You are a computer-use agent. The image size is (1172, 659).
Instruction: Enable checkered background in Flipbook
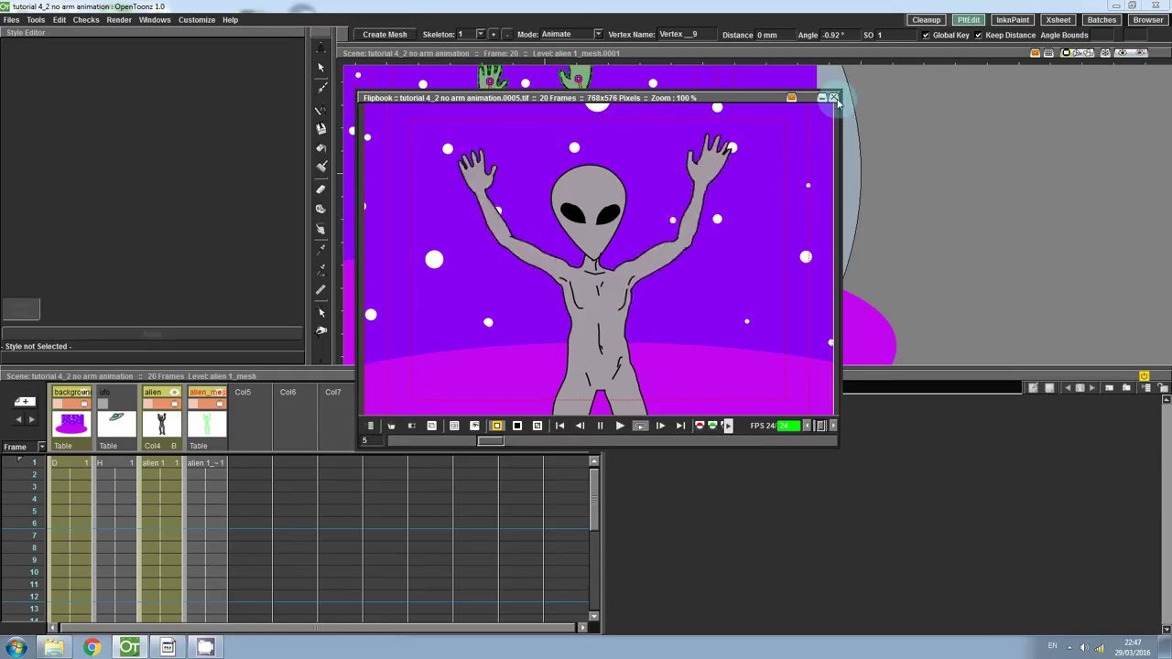point(537,426)
